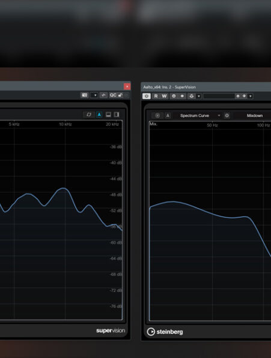Image resolution: width=271 pixels, height=358 pixels.
Task: Open the Spectrum Curve module dropdown
Action: pyautogui.click(x=219, y=116)
